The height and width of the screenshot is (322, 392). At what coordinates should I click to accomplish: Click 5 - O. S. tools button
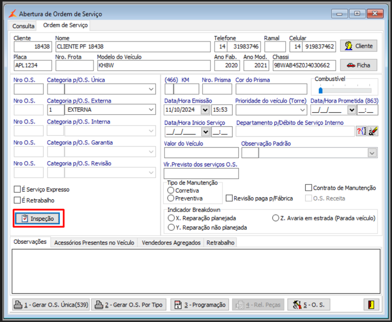click(309, 305)
